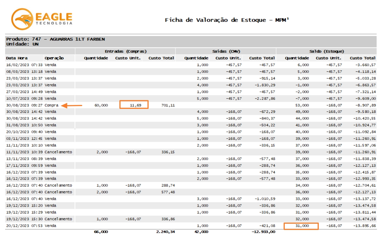Click the Operação column header
This screenshot has width=384, height=241.
[x=54, y=58]
